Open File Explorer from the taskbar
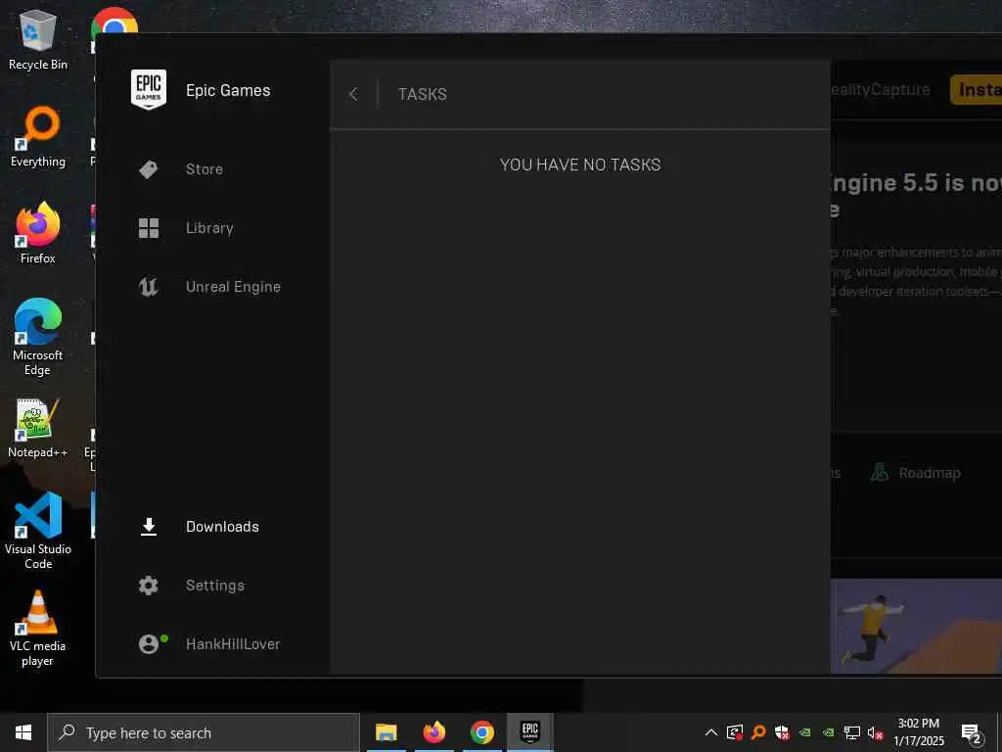1002x752 pixels. 386,732
